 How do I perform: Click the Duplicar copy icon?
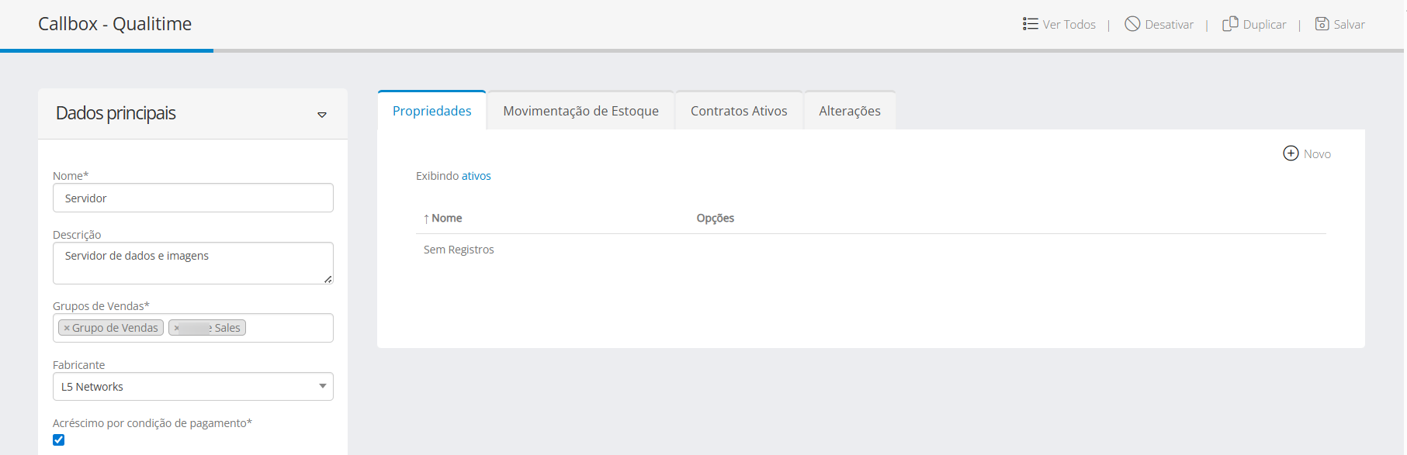click(x=1230, y=24)
